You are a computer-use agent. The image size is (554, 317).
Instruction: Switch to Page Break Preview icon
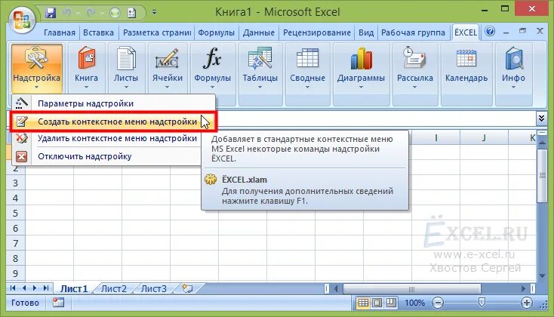pos(391,303)
